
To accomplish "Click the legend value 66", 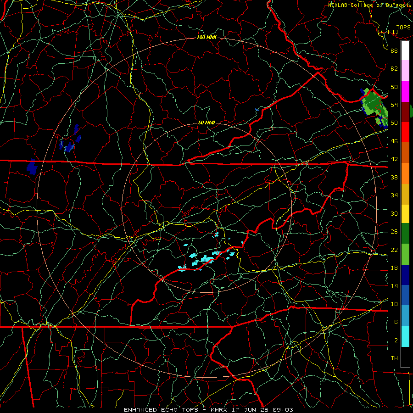I will tap(394, 50).
